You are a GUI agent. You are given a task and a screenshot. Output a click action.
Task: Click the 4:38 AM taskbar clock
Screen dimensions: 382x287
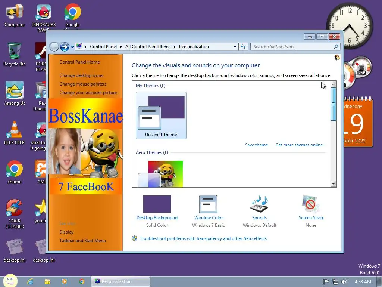[363, 282]
